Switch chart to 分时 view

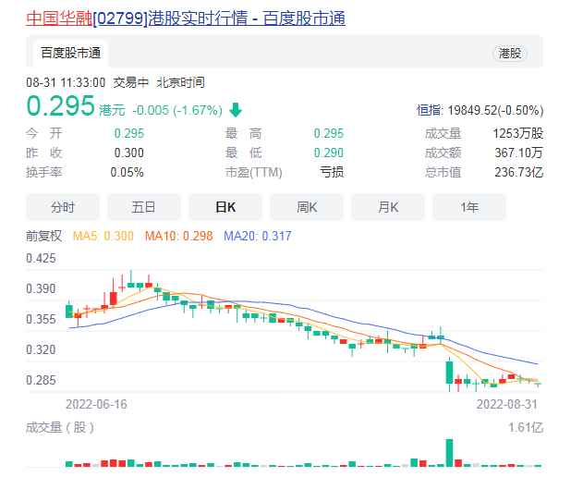63,207
